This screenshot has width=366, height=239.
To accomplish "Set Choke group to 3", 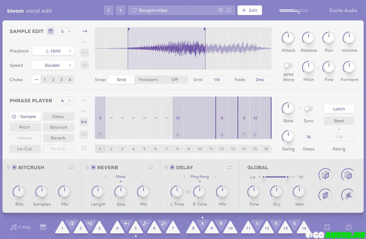I will point(62,80).
